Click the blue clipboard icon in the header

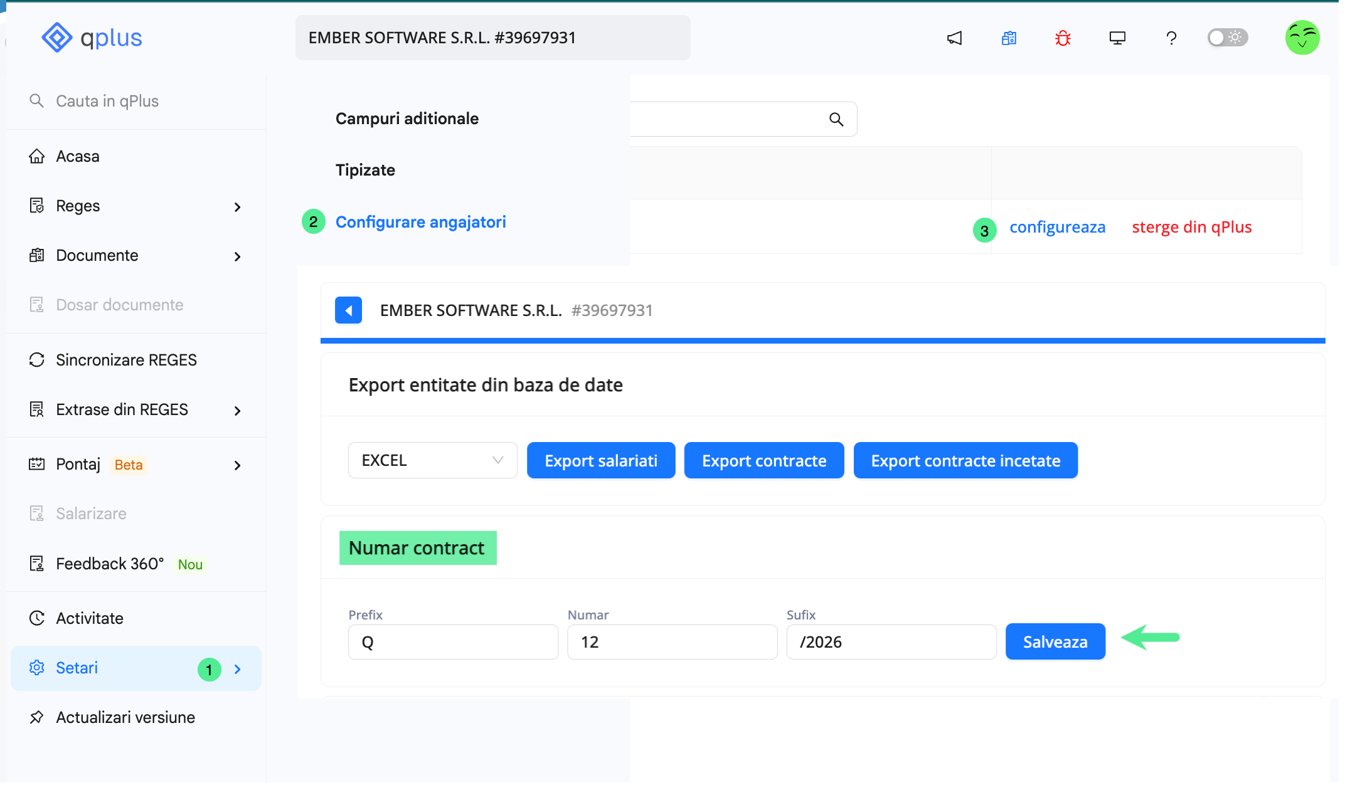point(1009,38)
